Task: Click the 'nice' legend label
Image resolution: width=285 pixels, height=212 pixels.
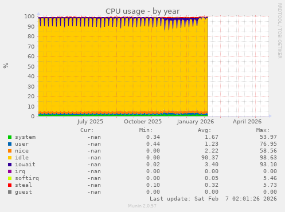Action: pos(22,151)
